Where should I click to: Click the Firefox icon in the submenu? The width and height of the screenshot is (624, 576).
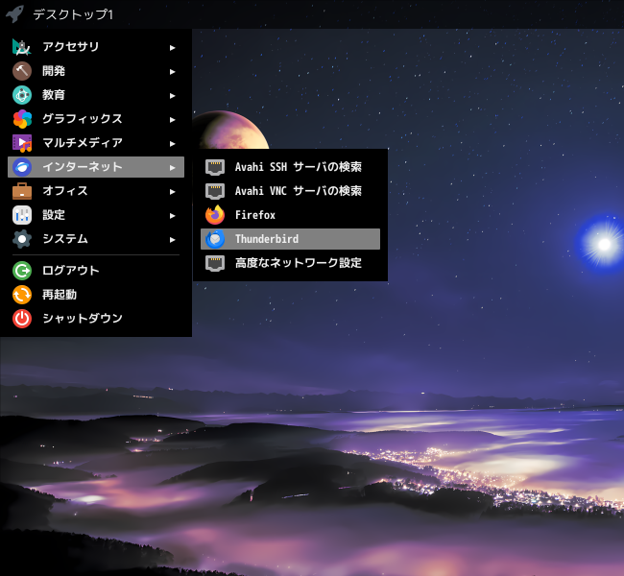tap(215, 215)
